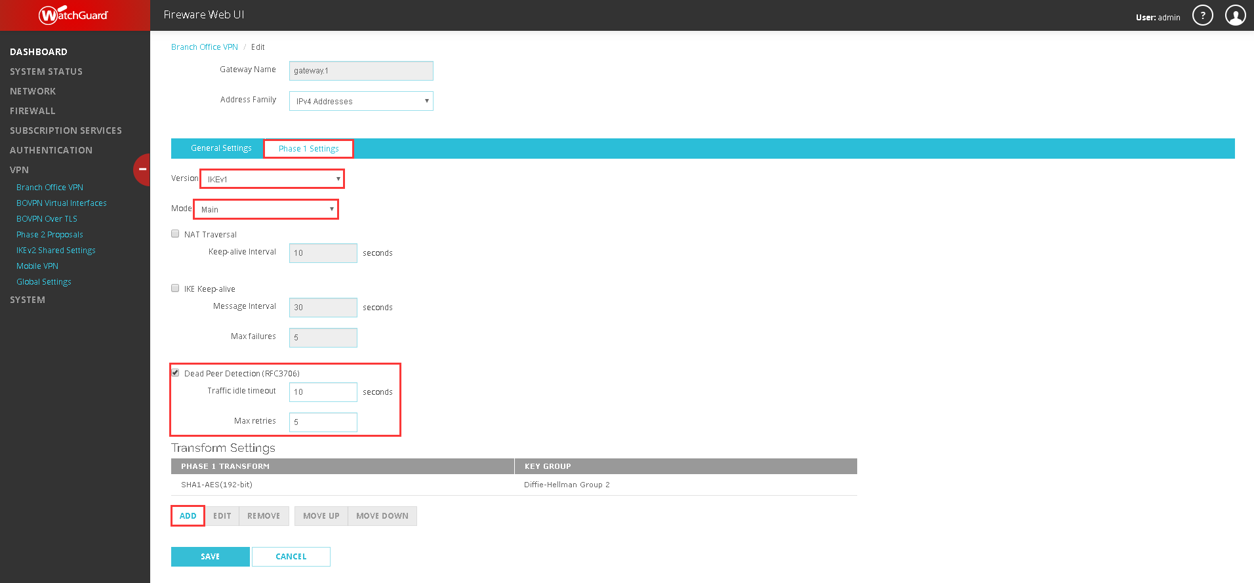Click the WatchGuard logo
The height and width of the screenshot is (583, 1254).
pyautogui.click(x=73, y=14)
